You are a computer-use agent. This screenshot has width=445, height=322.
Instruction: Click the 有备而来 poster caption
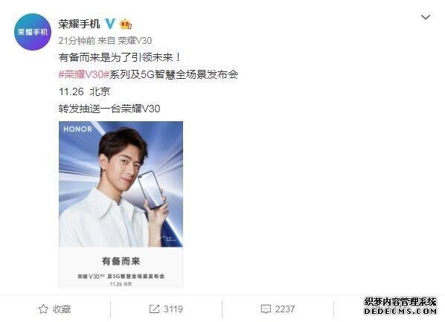[x=121, y=261]
